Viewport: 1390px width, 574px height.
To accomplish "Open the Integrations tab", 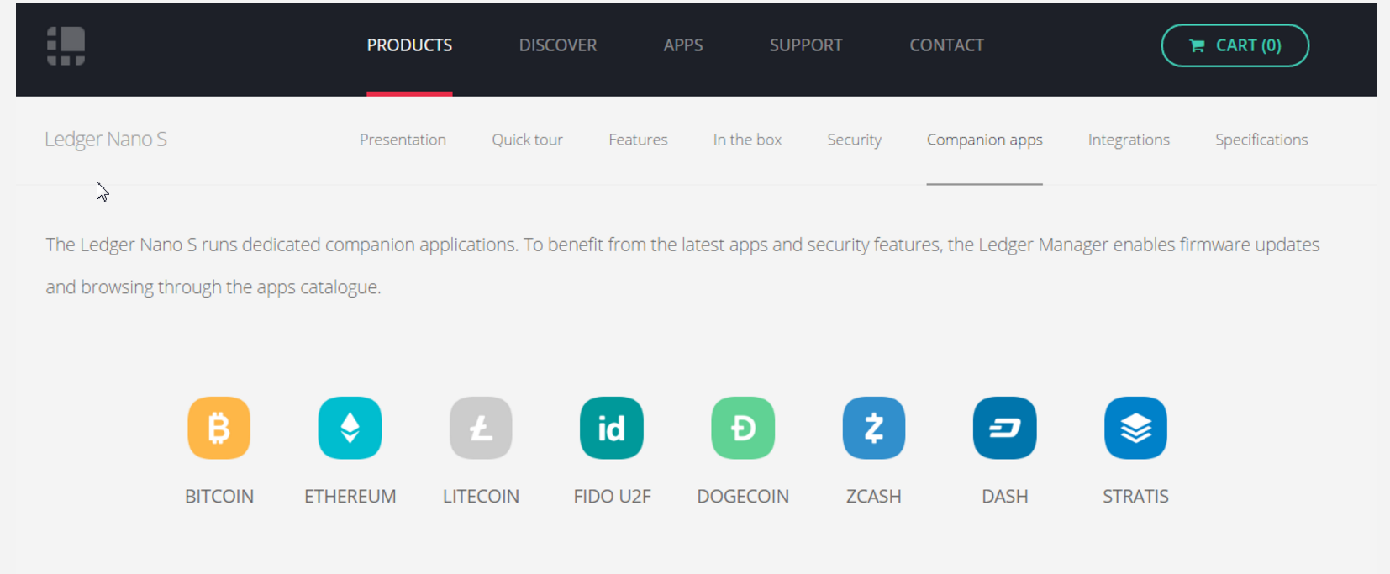I will [1129, 140].
